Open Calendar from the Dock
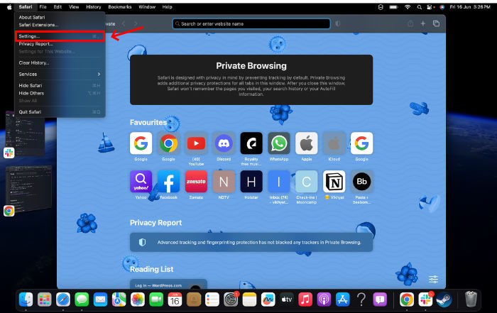 pyautogui.click(x=175, y=299)
